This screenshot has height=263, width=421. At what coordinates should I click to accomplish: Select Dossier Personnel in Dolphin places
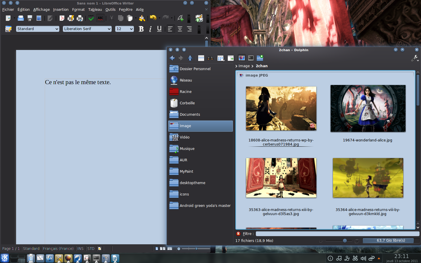point(201,69)
